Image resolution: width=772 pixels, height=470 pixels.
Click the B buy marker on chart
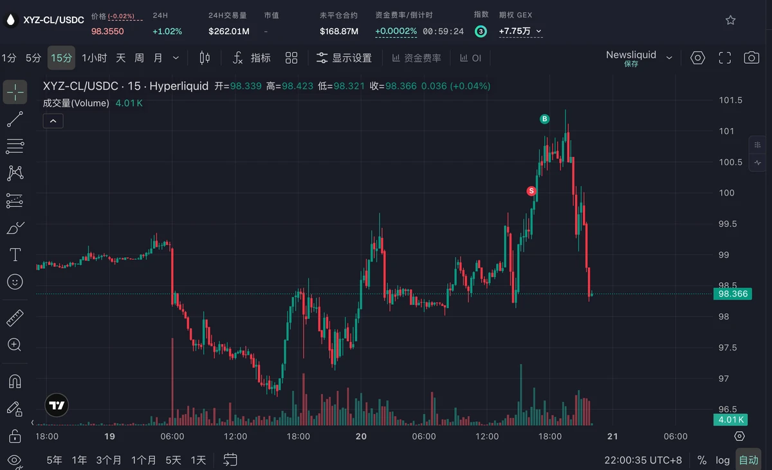click(545, 119)
